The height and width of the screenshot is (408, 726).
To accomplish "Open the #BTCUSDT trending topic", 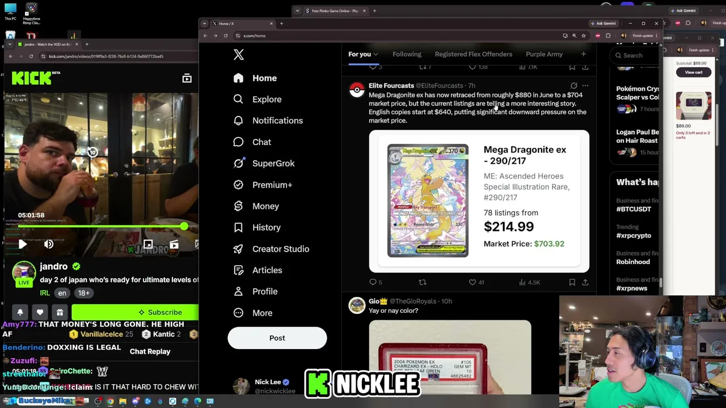I will tap(634, 209).
